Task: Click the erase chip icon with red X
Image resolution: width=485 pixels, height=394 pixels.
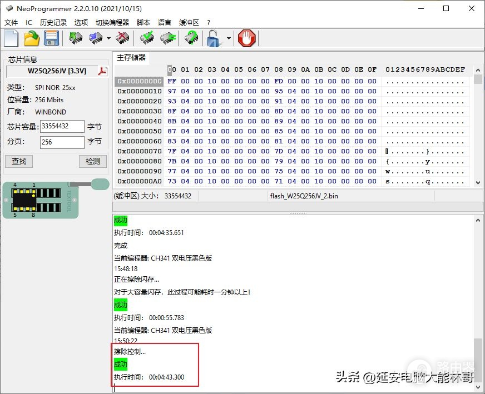Action: pos(122,38)
